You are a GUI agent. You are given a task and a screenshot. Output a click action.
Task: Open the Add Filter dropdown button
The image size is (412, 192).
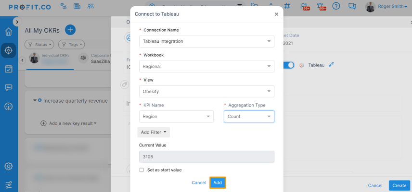coord(154,132)
